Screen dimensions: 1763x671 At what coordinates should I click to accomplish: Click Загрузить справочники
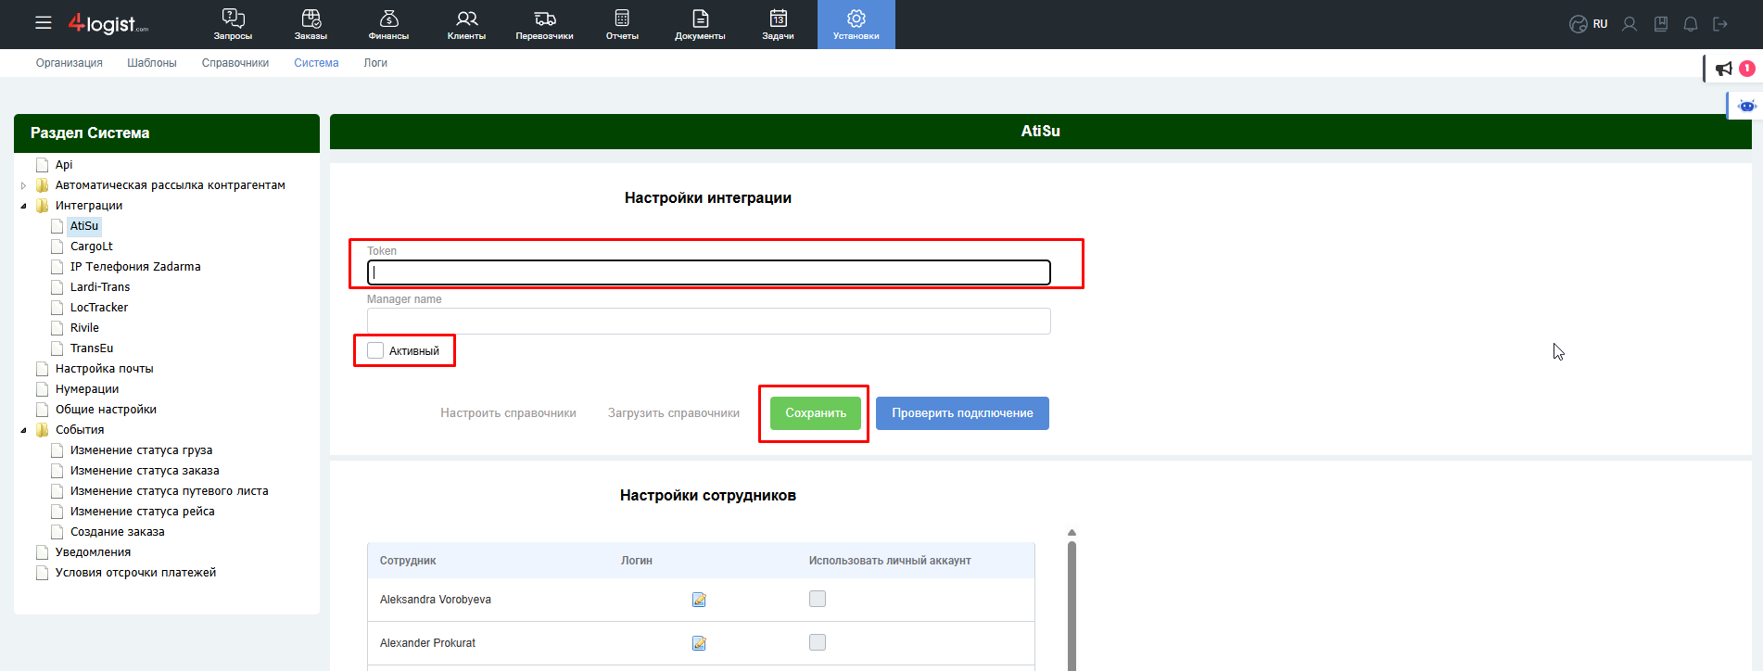coord(674,413)
